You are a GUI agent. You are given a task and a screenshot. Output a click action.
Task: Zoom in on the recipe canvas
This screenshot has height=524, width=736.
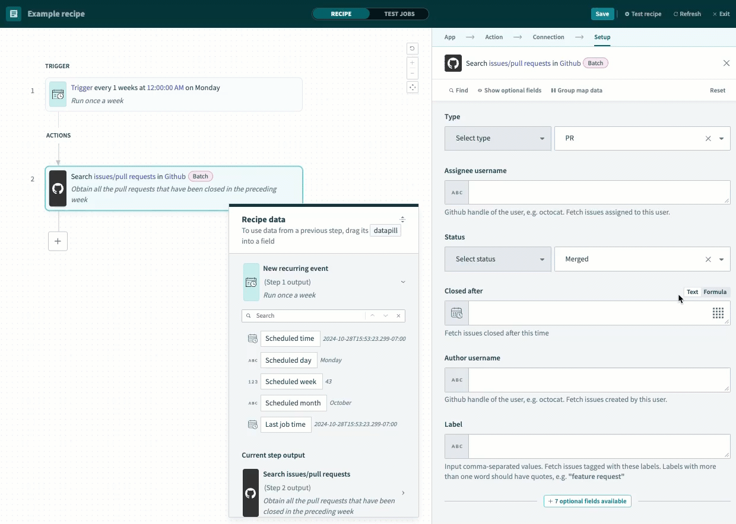point(413,62)
